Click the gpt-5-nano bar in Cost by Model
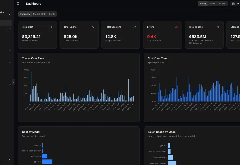The height and width of the screenshot is (165, 240). click(x=44, y=156)
